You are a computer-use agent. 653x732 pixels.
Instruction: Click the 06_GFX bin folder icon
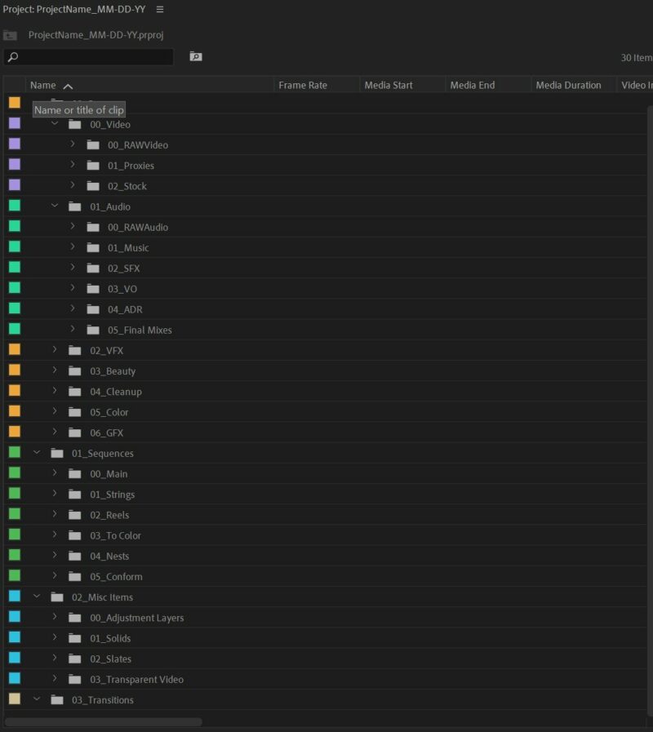(73, 432)
